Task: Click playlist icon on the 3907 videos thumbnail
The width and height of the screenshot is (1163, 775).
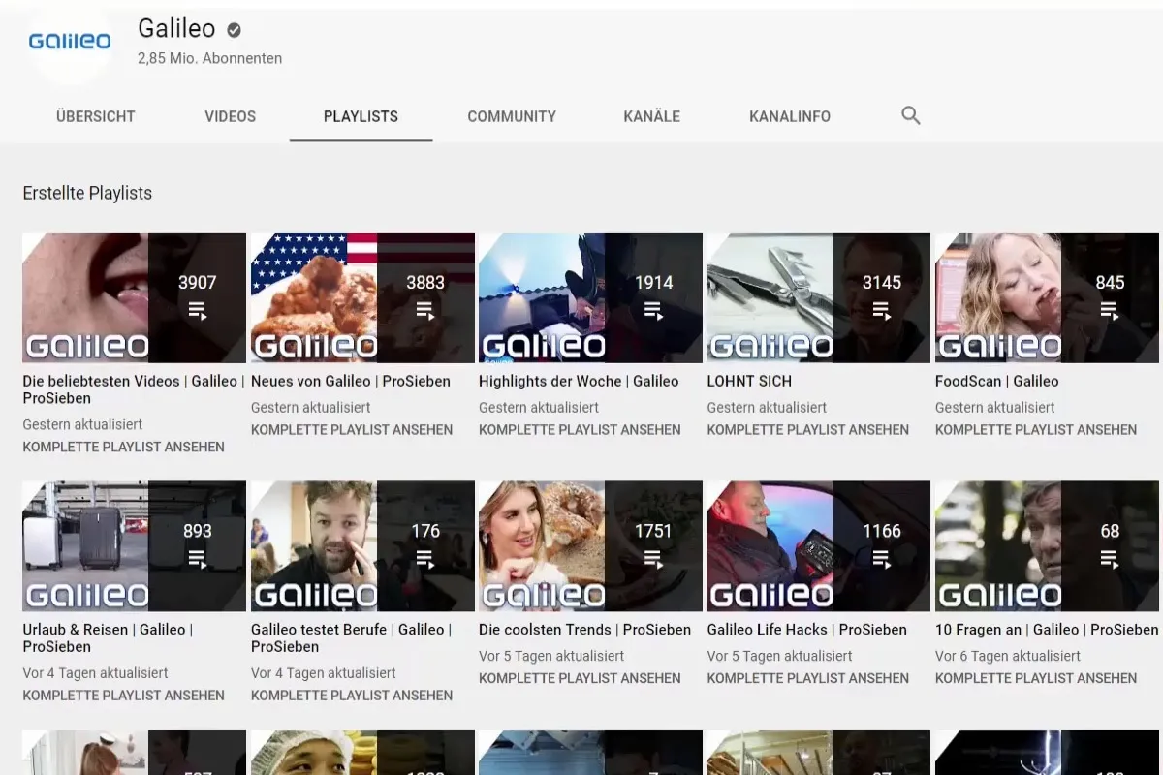Action: pos(198,311)
